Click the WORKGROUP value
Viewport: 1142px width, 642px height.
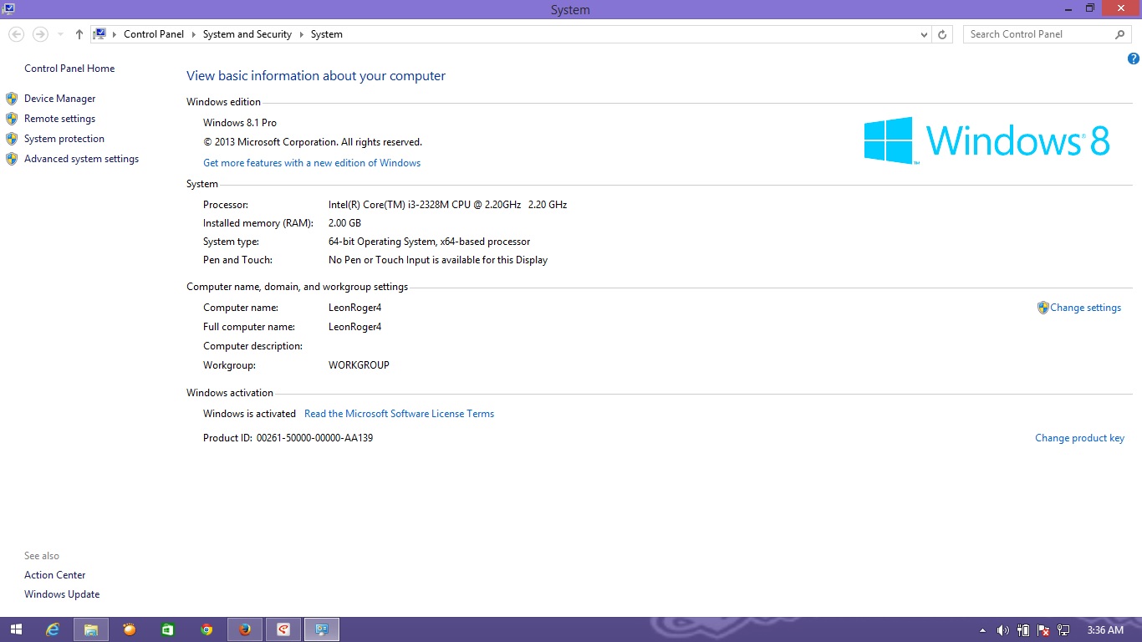point(359,365)
